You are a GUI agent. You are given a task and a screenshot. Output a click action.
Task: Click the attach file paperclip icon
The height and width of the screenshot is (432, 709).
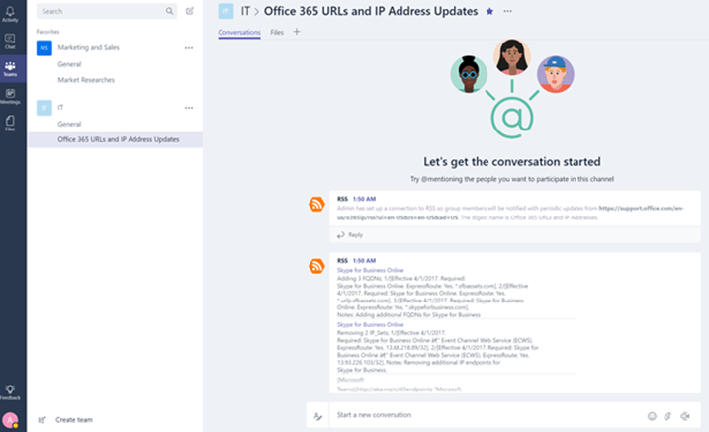pyautogui.click(x=667, y=416)
